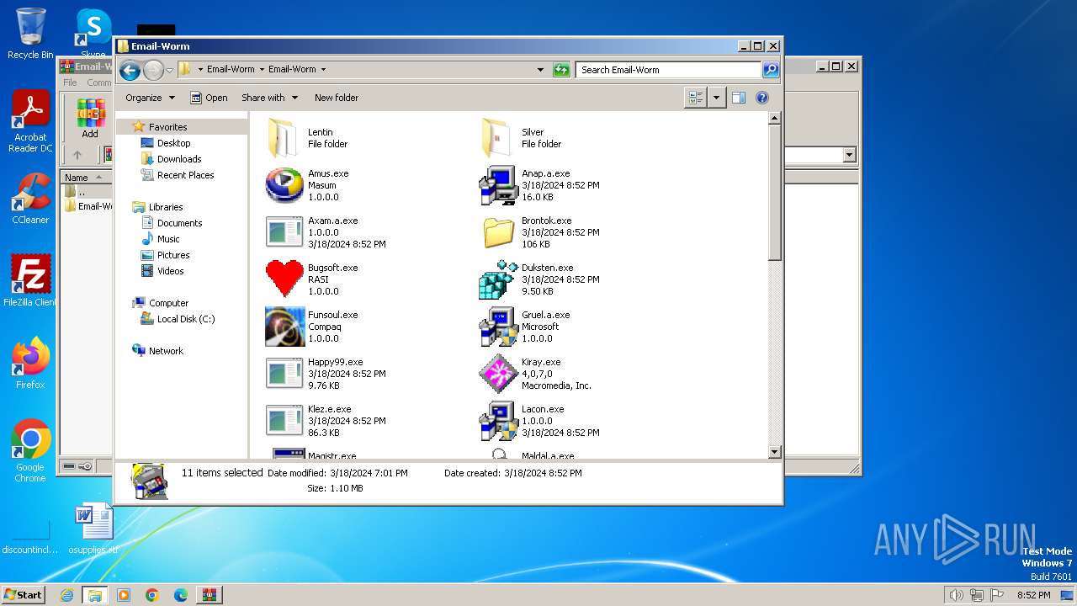Click the Search Email-Worm input field
The width and height of the screenshot is (1077, 606).
[x=669, y=70]
